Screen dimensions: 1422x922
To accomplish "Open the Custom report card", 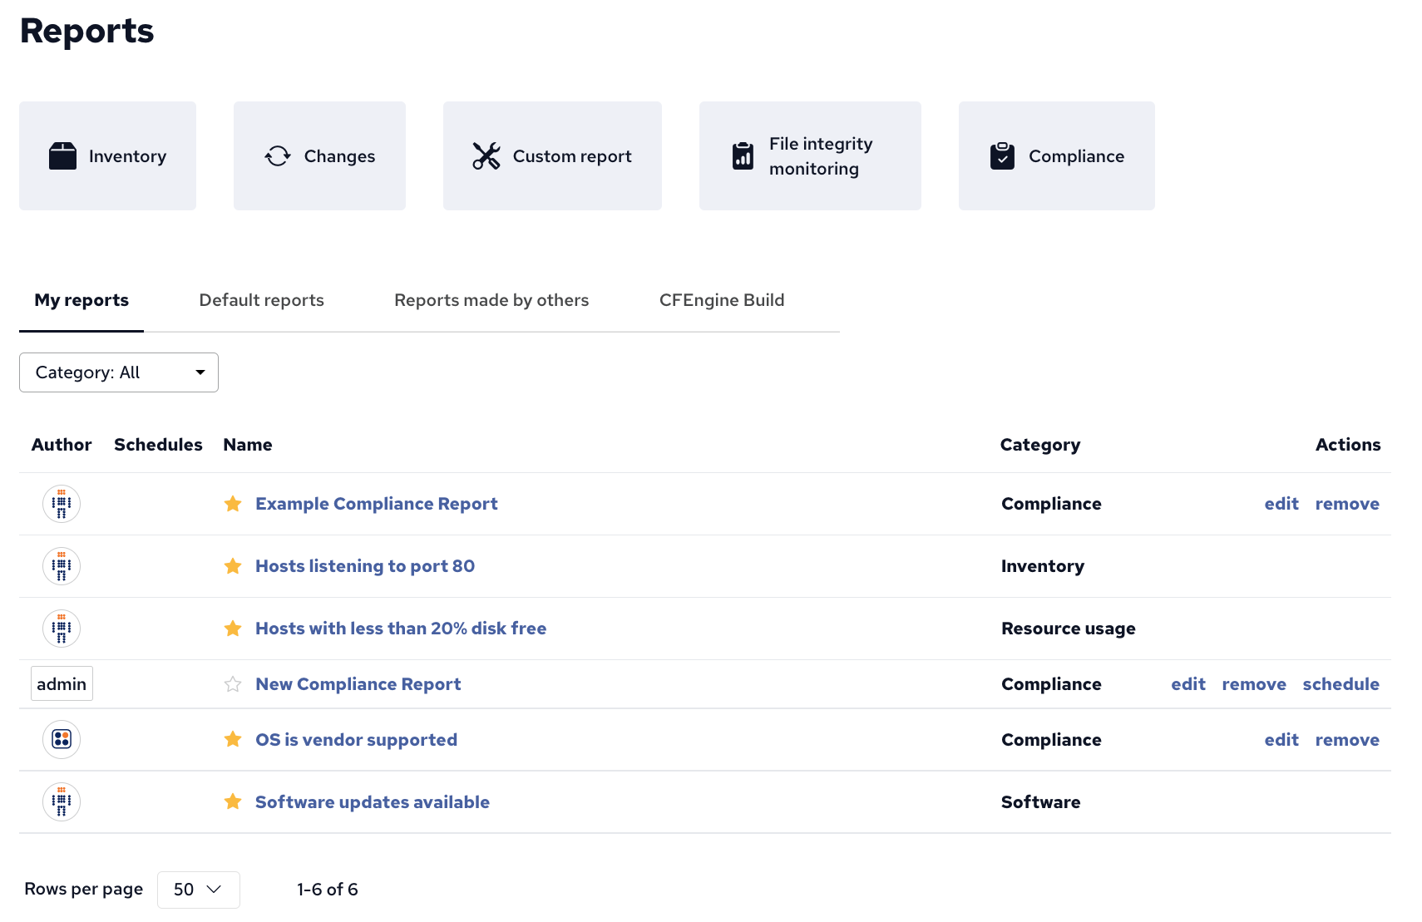I will 552,155.
